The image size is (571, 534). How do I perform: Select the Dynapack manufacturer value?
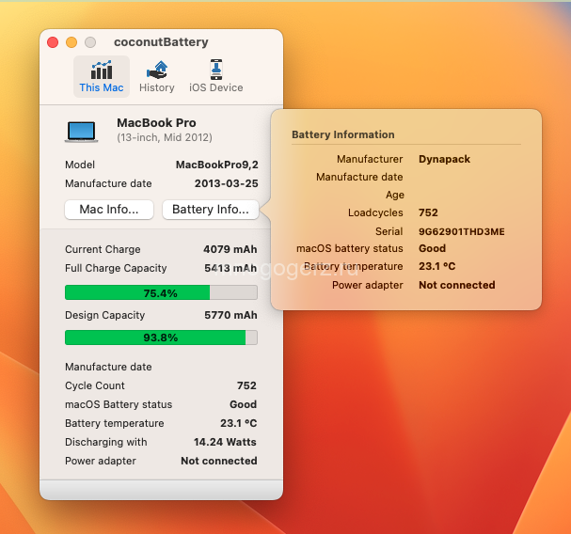(444, 159)
